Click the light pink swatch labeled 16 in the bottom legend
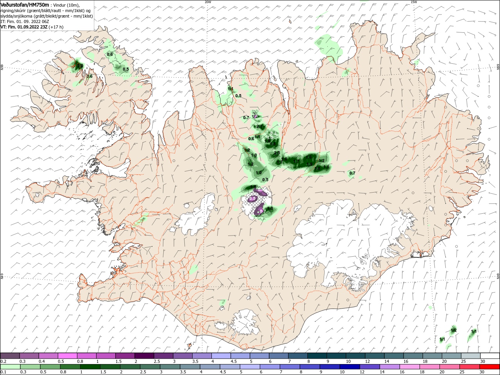Image resolution: width=500 pixels, height=375 pixels. pyautogui.click(x=410, y=367)
